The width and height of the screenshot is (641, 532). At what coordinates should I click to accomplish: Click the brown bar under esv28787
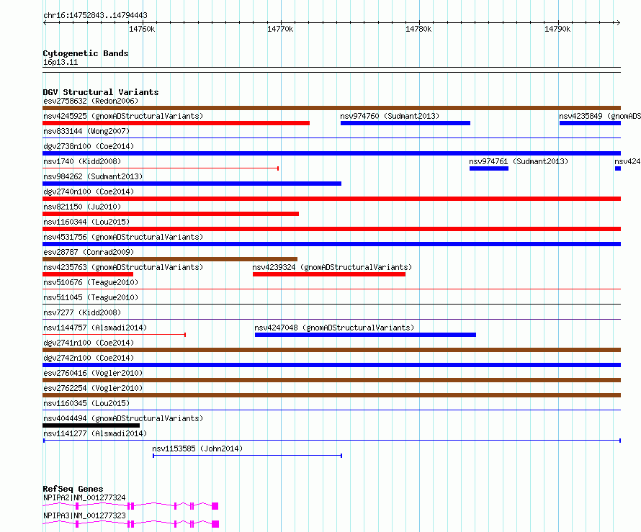click(170, 259)
